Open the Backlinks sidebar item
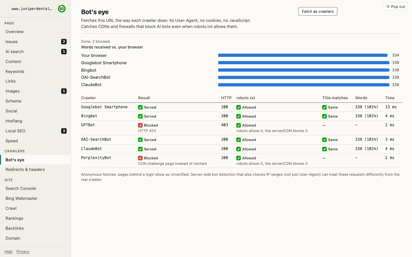412x257 pixels. click(x=35, y=228)
